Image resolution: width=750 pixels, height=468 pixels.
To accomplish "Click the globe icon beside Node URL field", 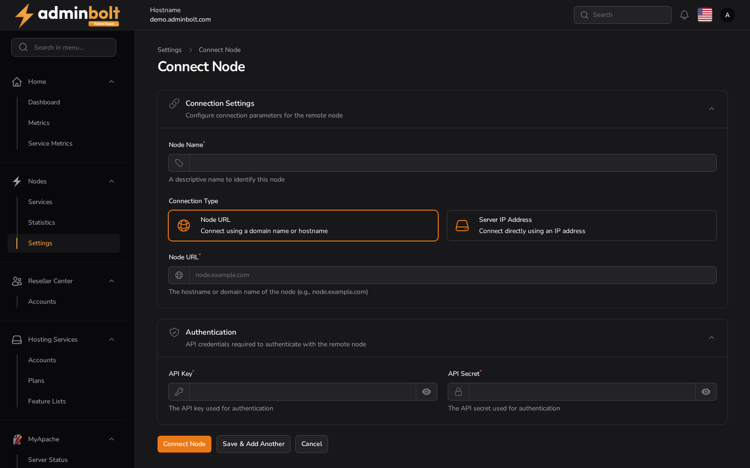I will point(179,275).
